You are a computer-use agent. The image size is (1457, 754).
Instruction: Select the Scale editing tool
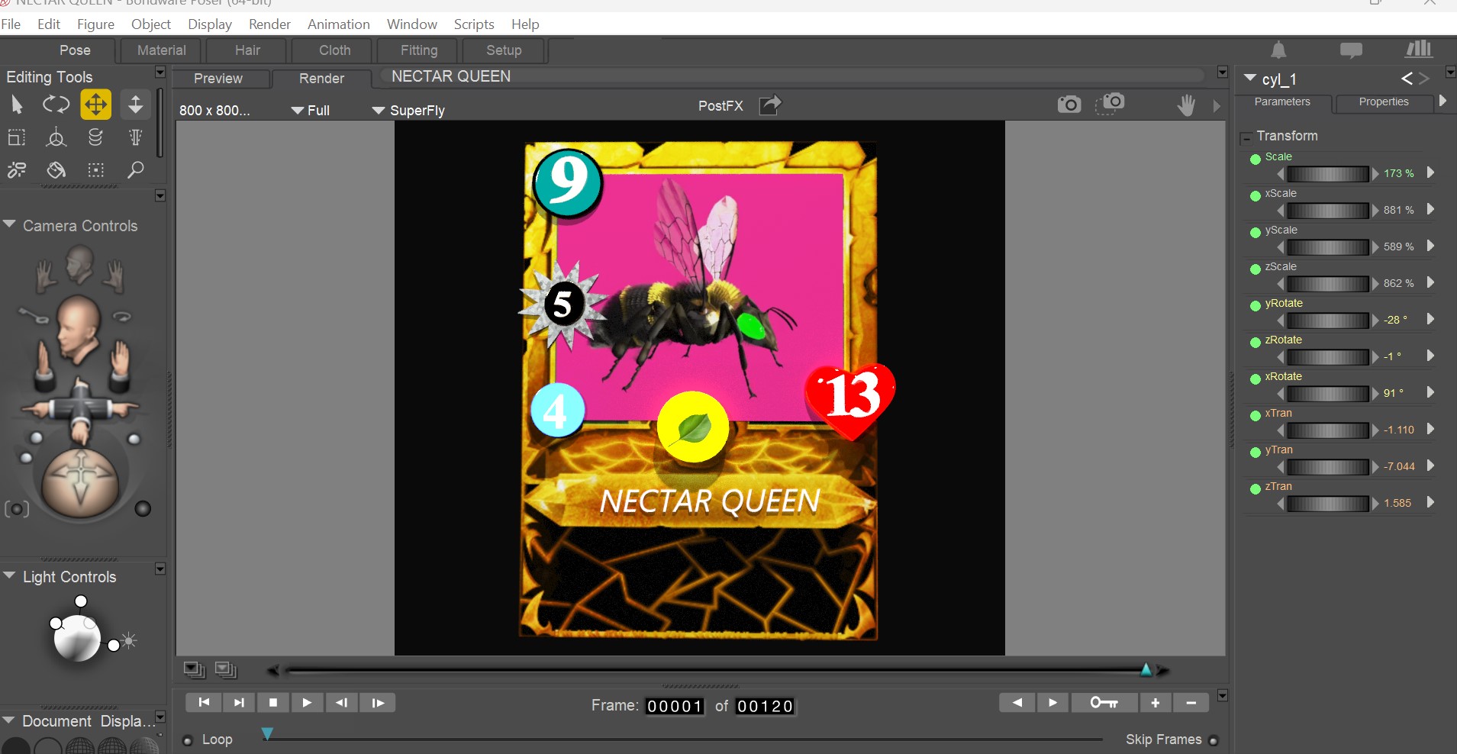click(17, 137)
